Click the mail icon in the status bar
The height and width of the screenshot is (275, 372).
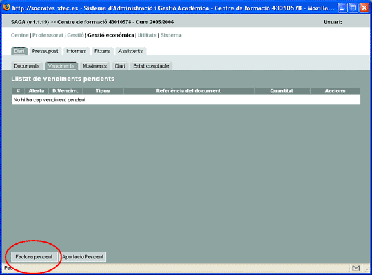coord(356,268)
